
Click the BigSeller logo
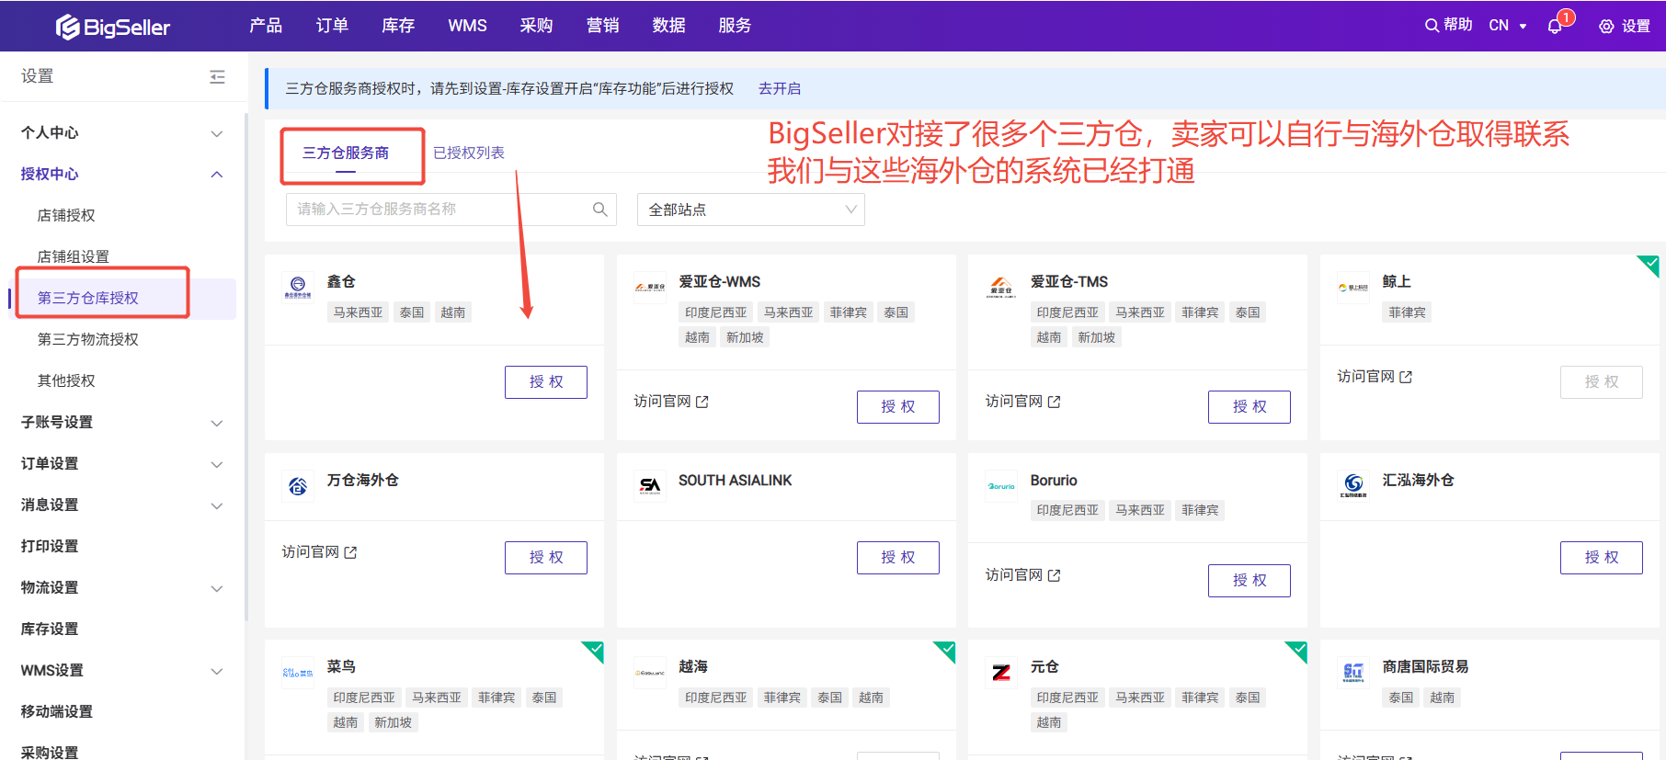coord(113,27)
